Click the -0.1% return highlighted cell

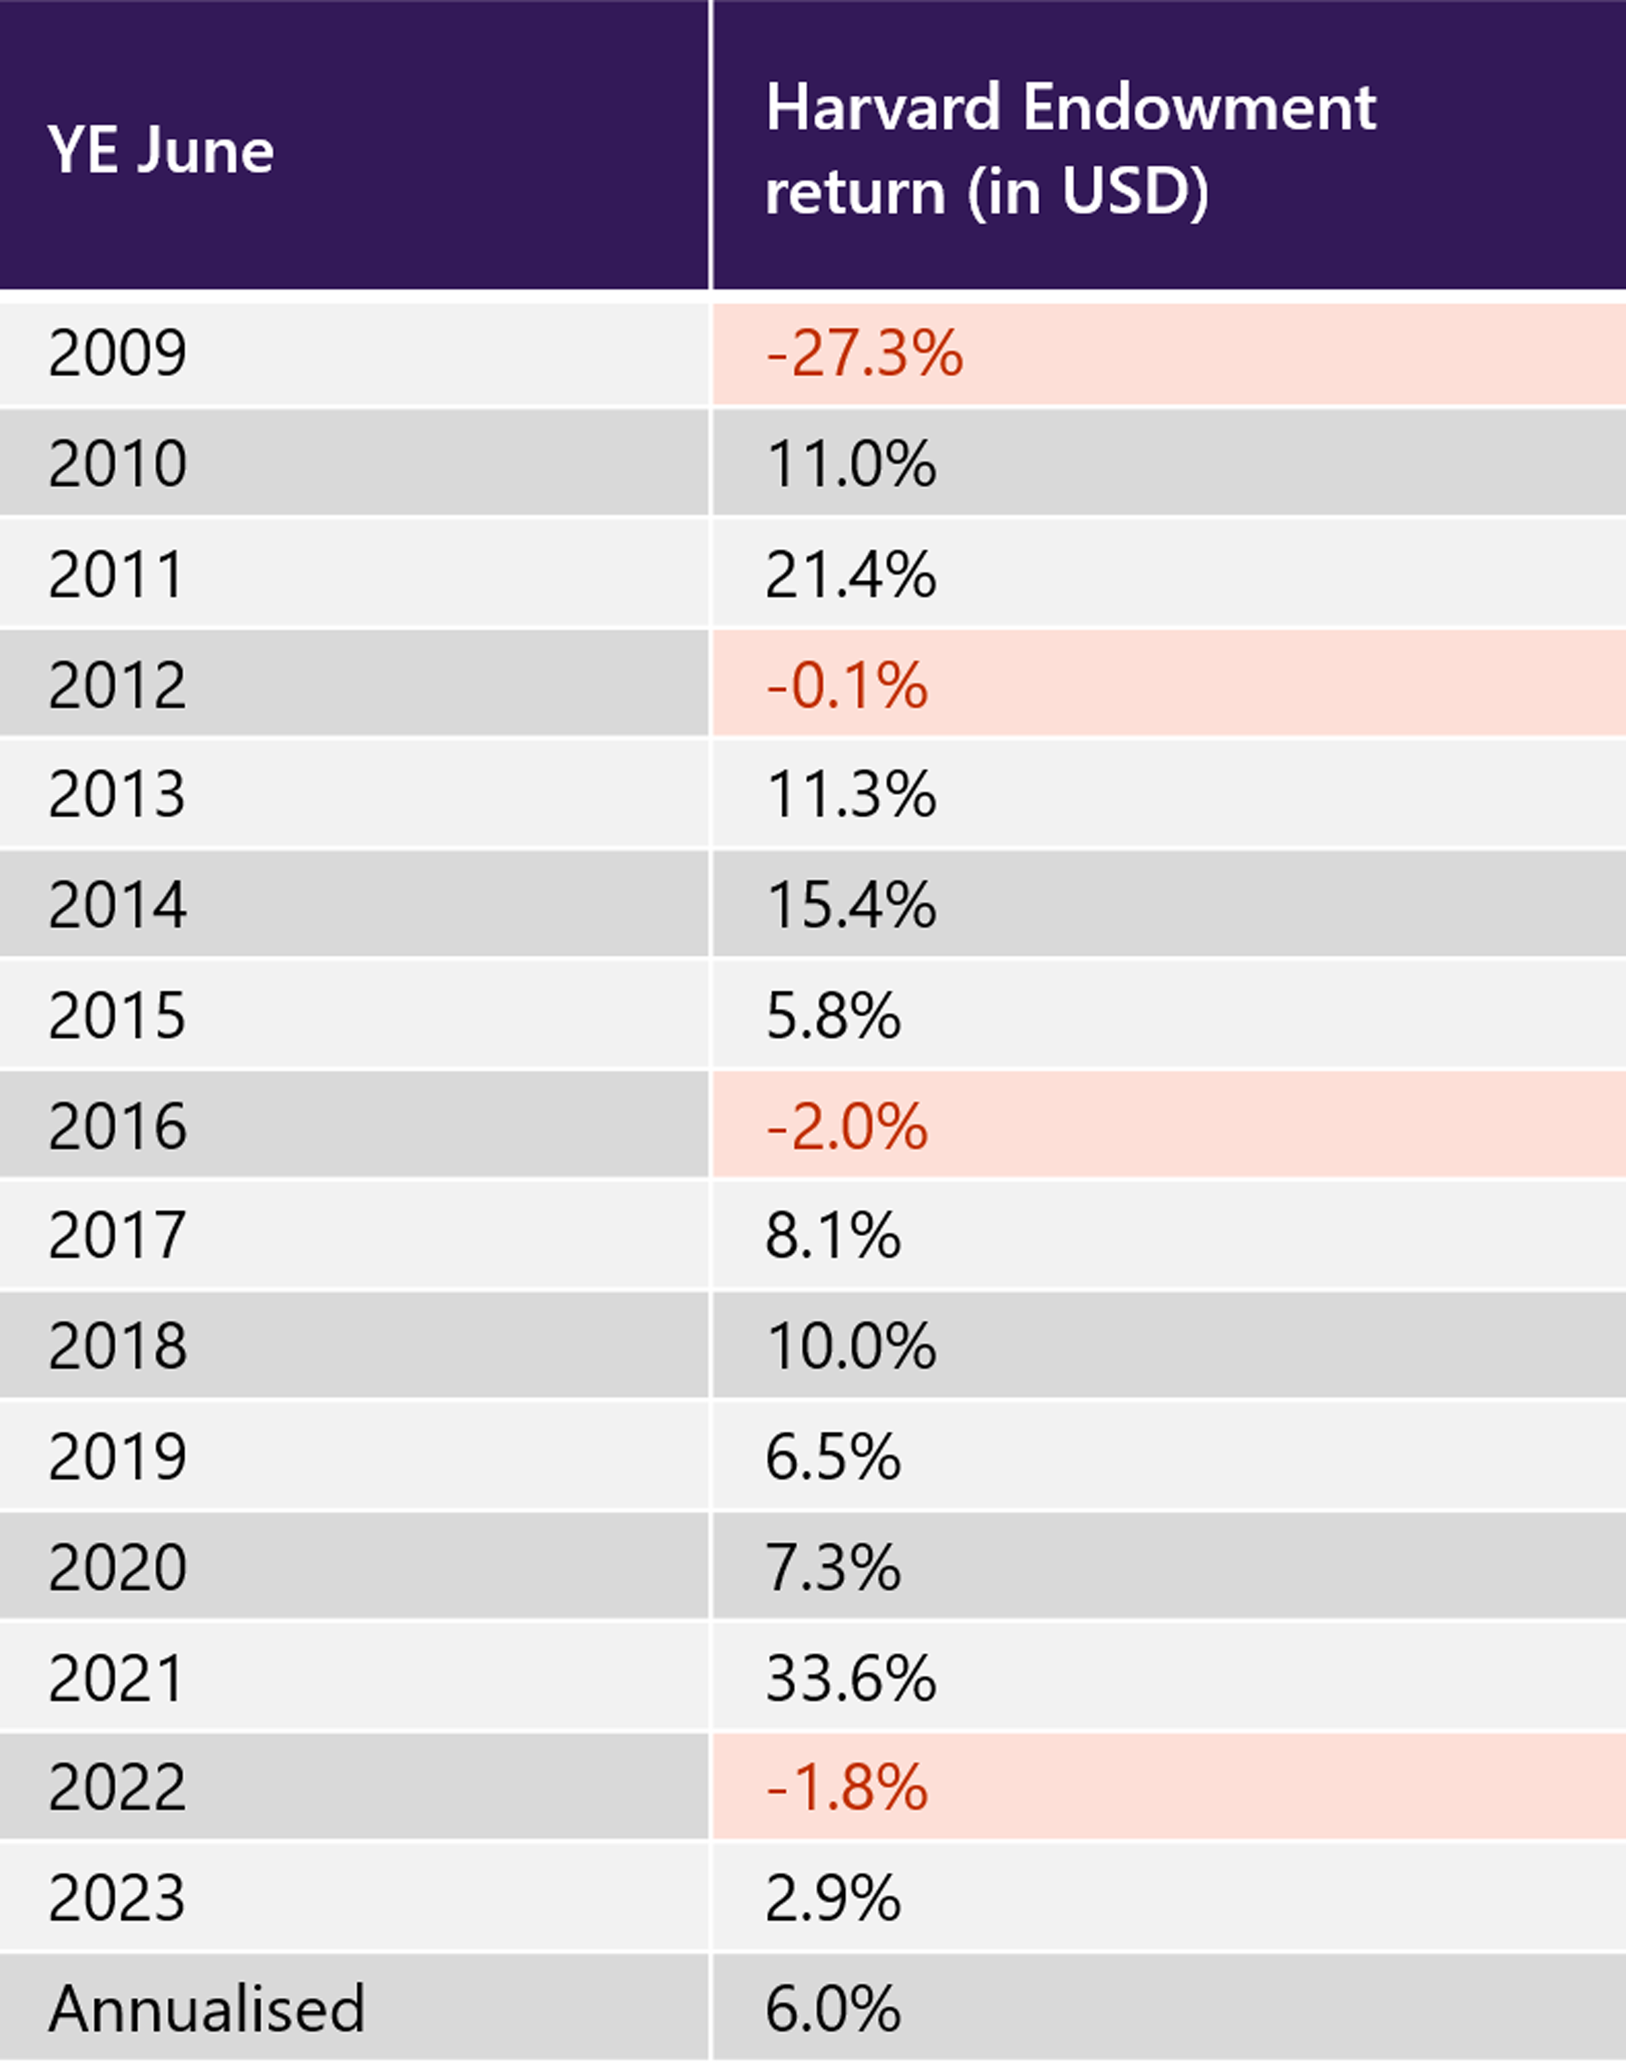tap(846, 684)
